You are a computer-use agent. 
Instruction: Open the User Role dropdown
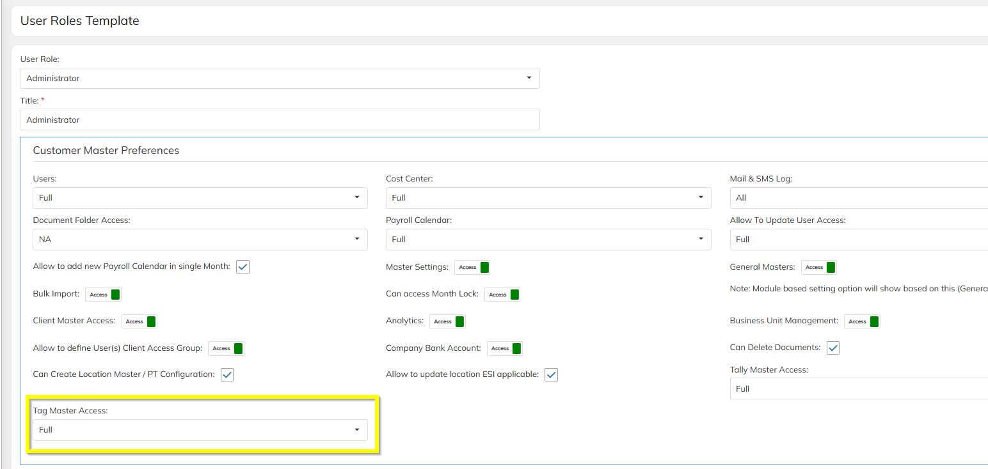[280, 79]
